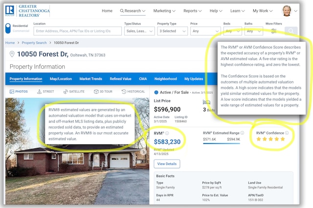Open the Type/Status dropdown
Viewport: 313px width, 208px height.
[139, 31]
